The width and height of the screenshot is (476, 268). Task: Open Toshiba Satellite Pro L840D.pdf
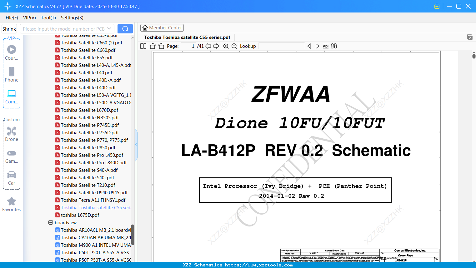point(91,163)
